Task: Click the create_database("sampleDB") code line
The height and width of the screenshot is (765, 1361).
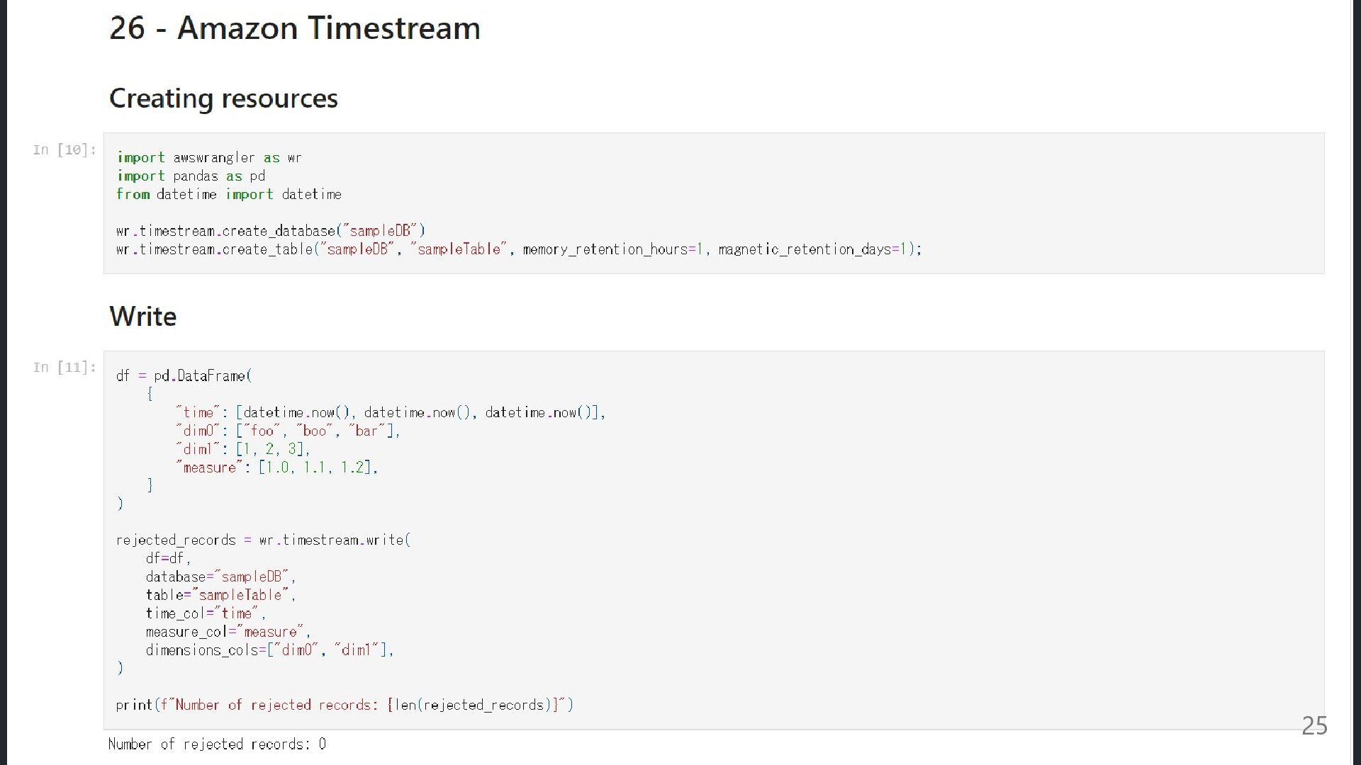Action: (270, 231)
